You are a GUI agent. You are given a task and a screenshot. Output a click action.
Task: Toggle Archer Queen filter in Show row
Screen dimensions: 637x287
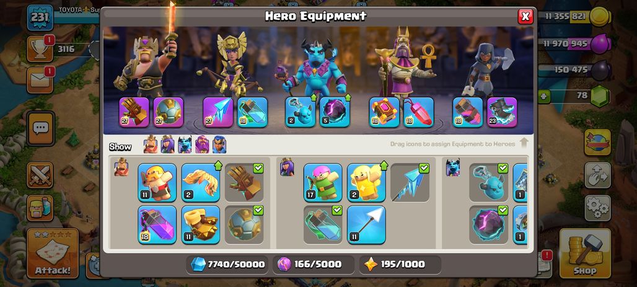point(167,144)
